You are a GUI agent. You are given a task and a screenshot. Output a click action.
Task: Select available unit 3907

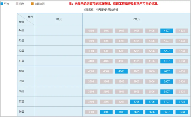pyautogui.click(x=167, y=81)
